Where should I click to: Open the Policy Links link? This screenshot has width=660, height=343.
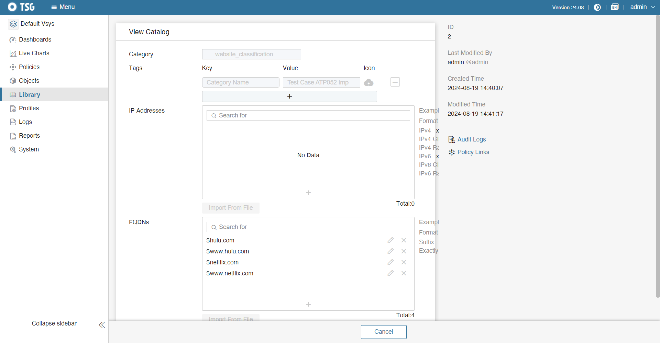tap(473, 152)
